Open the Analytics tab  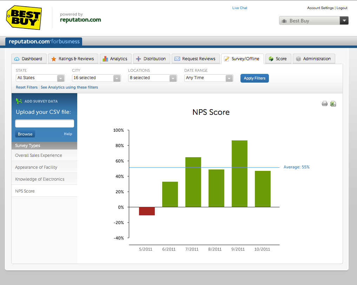[115, 59]
